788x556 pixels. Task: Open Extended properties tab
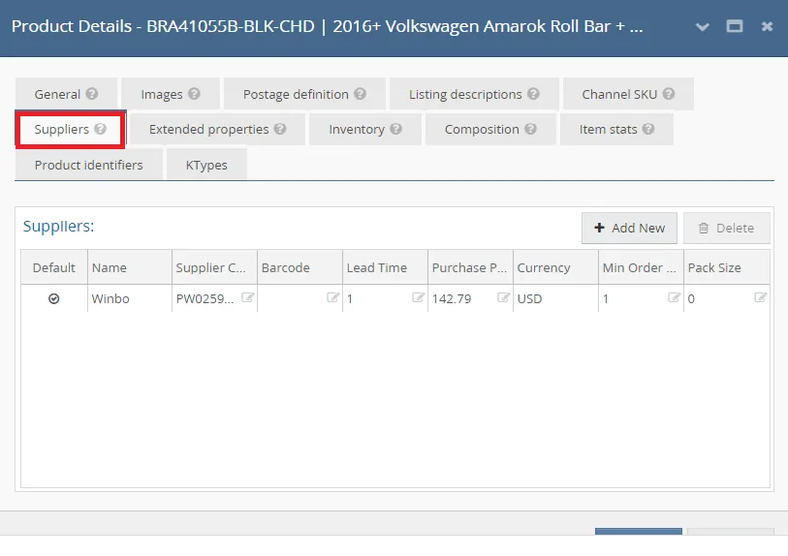coord(217,130)
